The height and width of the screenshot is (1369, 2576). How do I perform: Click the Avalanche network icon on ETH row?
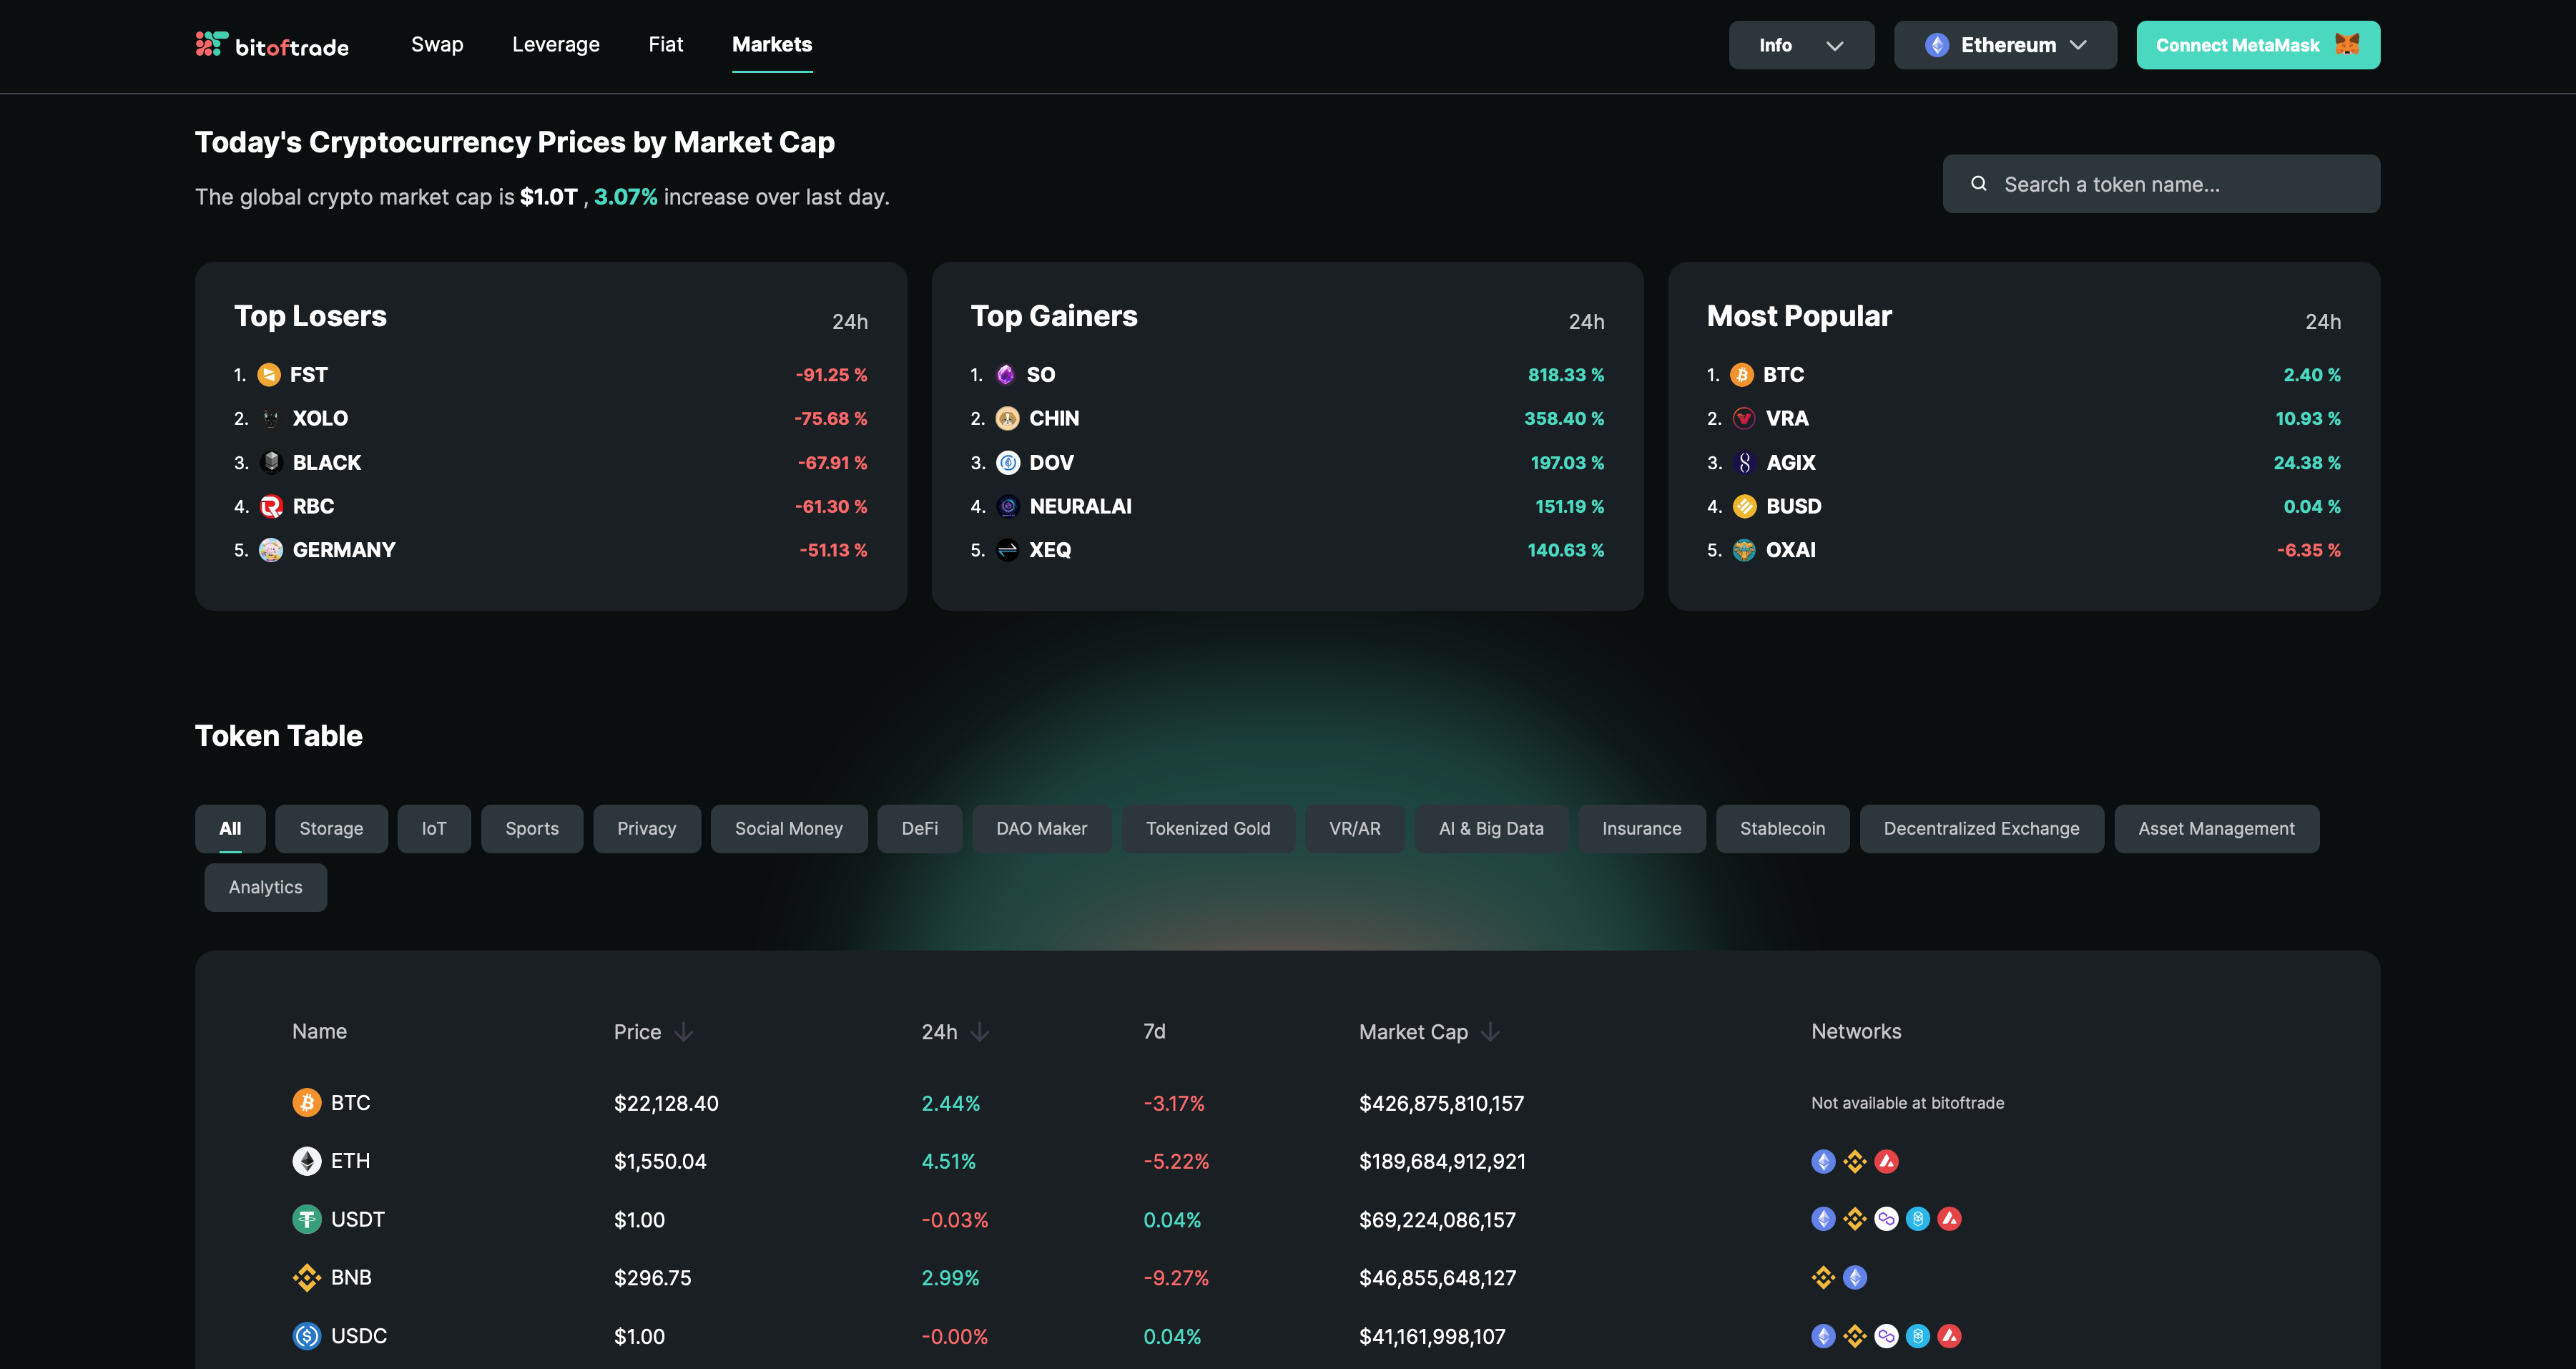tap(1886, 1161)
